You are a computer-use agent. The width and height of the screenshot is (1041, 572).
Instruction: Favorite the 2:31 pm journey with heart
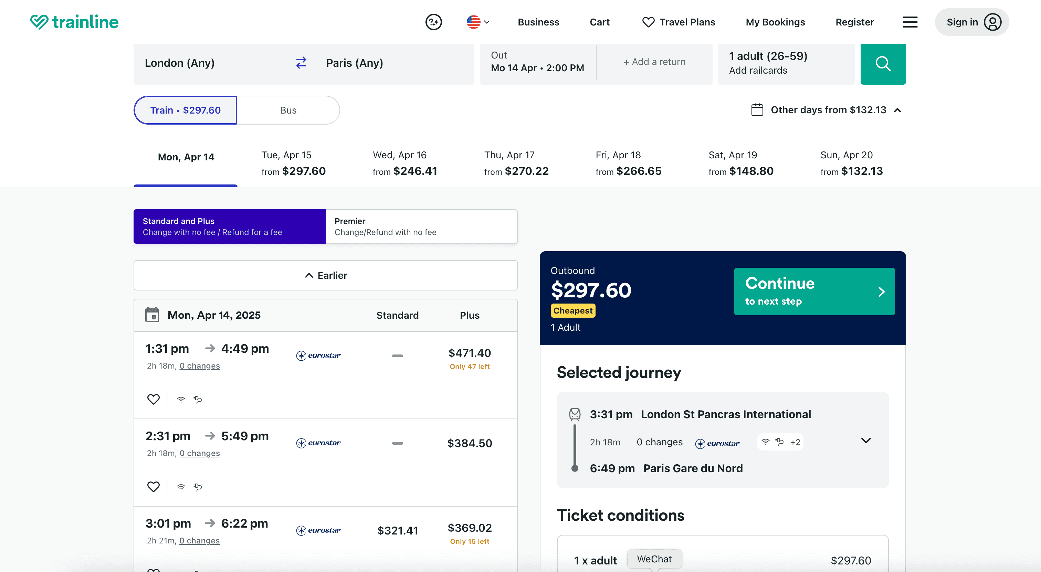click(153, 486)
